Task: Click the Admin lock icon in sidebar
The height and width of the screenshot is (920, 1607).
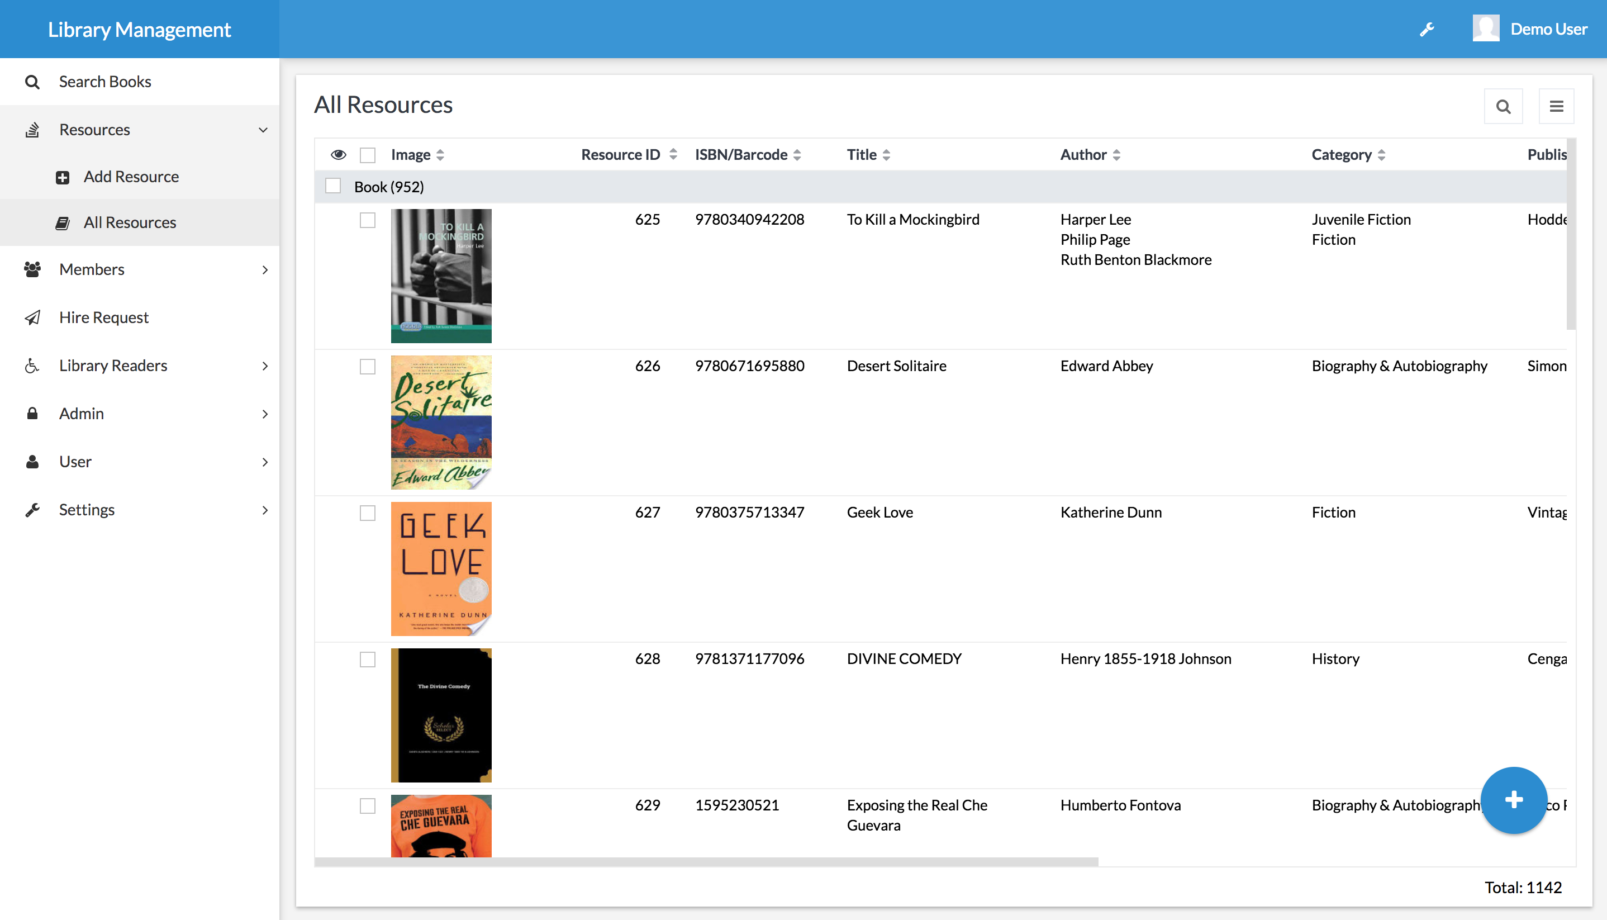Action: coord(32,413)
